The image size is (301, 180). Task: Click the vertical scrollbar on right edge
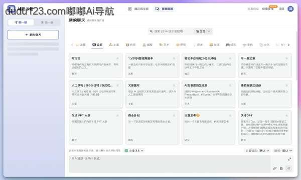click(x=297, y=55)
